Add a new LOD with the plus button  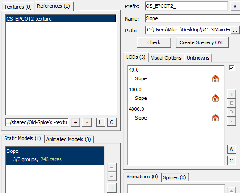coord(232,94)
